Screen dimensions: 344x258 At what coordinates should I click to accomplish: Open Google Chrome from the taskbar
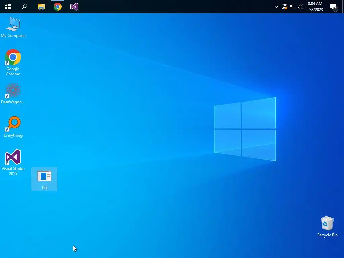[58, 7]
